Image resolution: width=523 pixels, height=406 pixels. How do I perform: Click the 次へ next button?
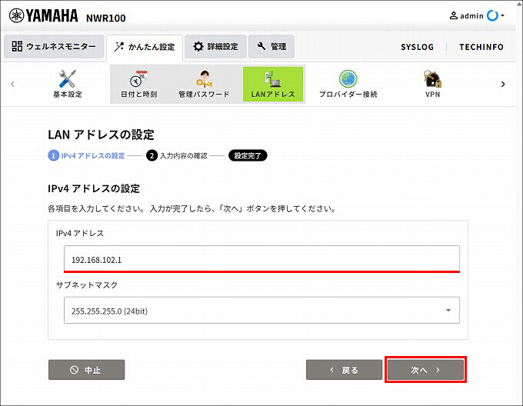tap(425, 370)
